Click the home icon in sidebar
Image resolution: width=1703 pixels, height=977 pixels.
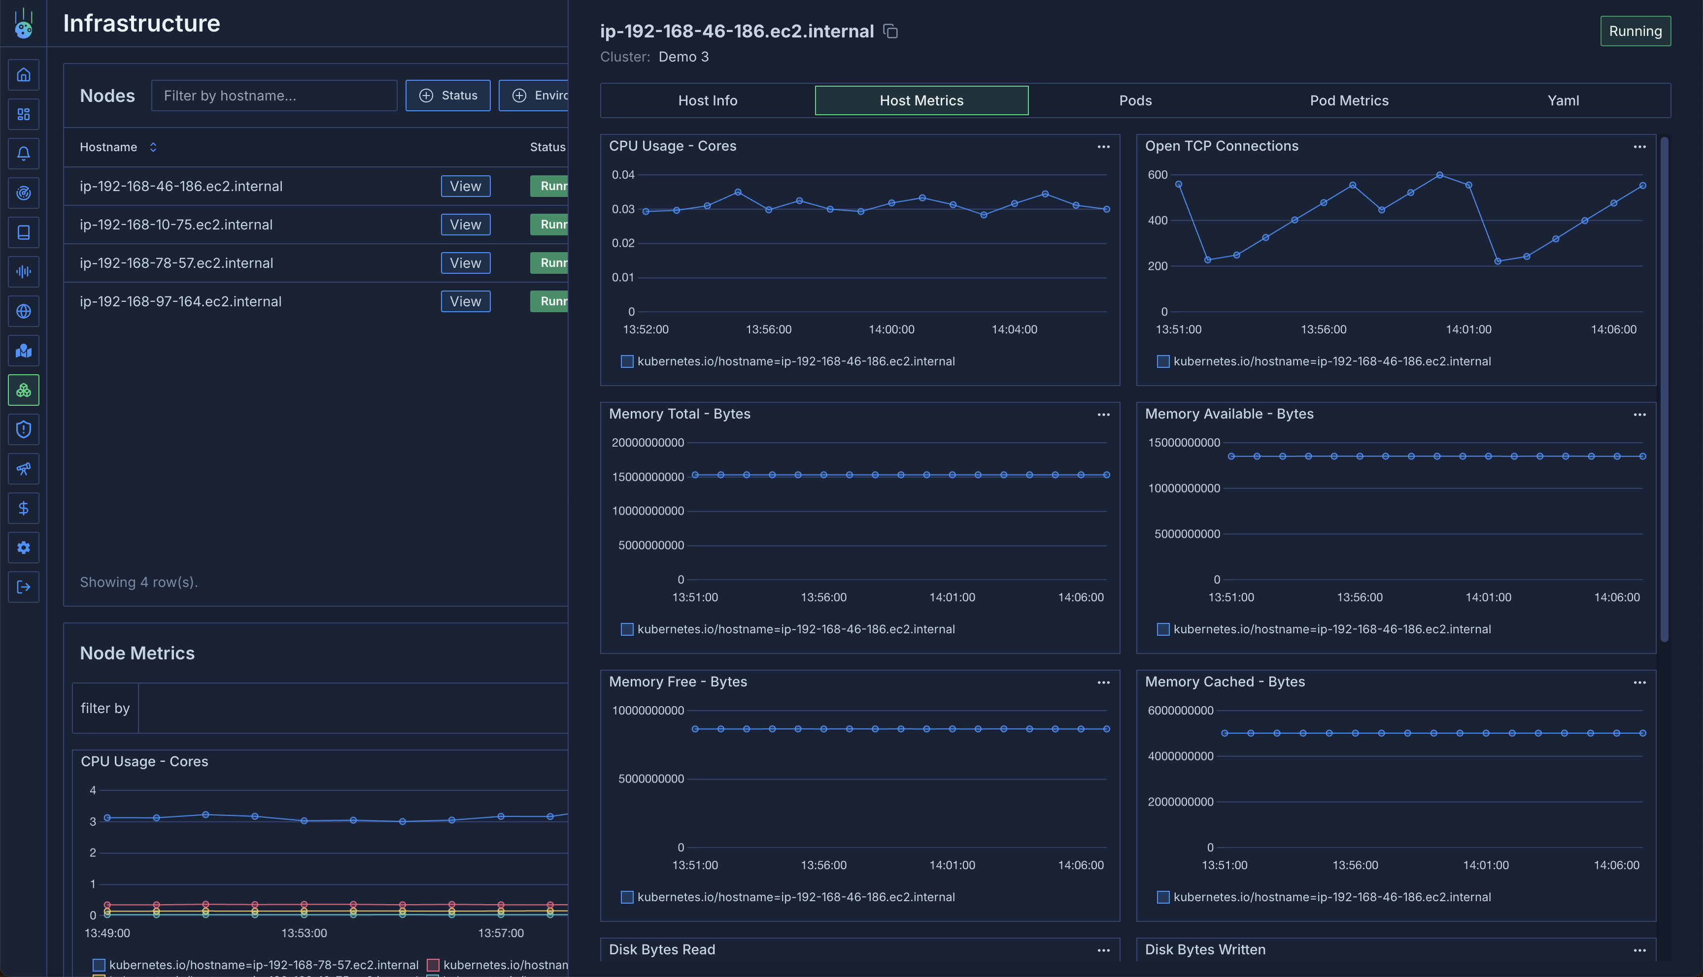point(24,74)
